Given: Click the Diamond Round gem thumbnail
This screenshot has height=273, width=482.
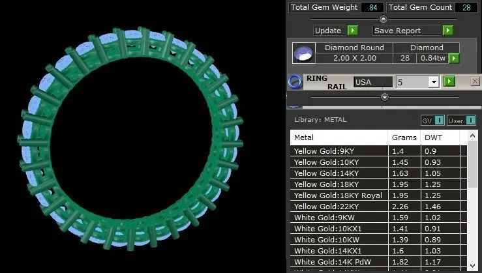Looking at the screenshot, I should click(304, 53).
